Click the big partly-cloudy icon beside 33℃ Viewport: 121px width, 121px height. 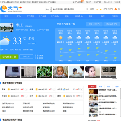click(5, 41)
